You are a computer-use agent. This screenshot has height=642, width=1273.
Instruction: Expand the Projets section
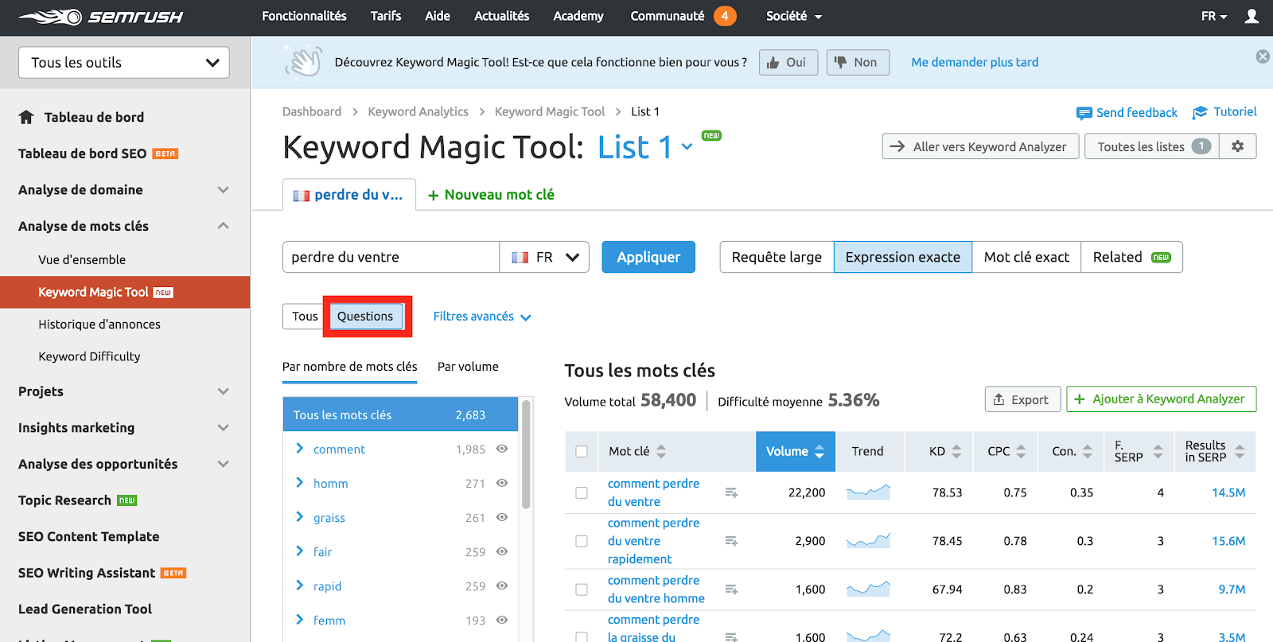point(224,391)
